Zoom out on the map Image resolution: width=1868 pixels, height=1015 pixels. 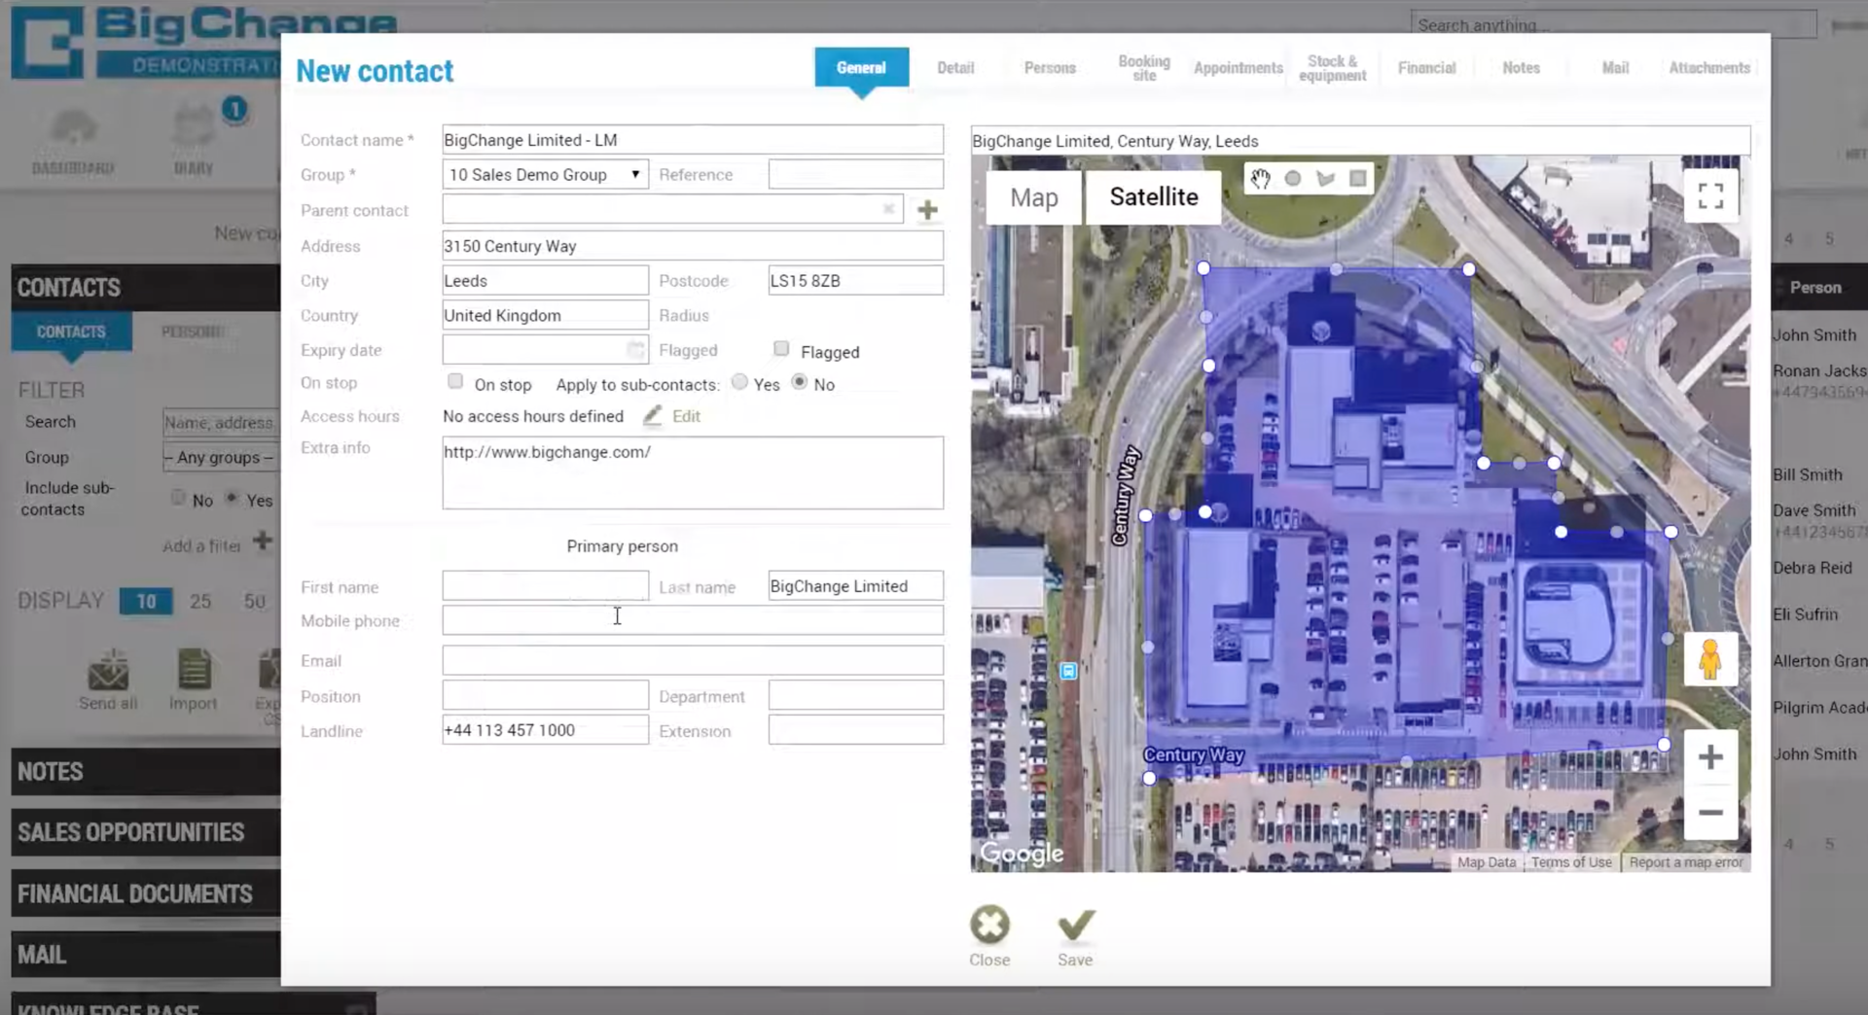pyautogui.click(x=1710, y=813)
